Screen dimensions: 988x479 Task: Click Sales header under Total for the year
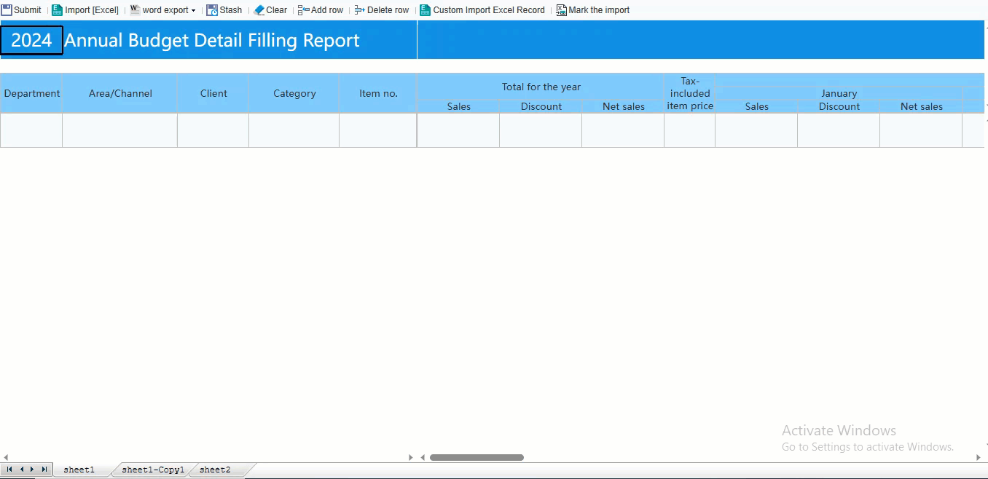[x=458, y=106]
